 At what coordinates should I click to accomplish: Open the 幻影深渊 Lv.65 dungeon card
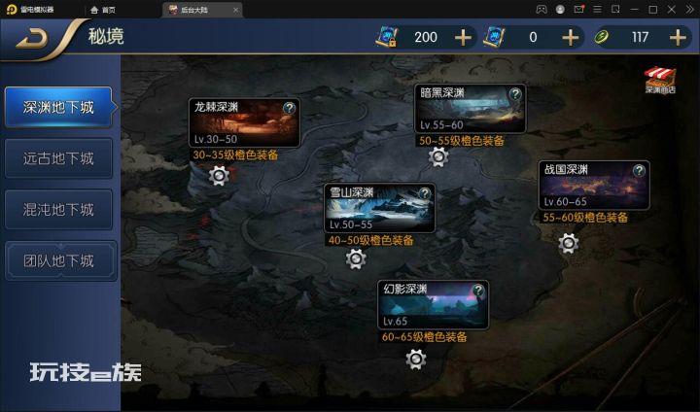click(x=433, y=305)
